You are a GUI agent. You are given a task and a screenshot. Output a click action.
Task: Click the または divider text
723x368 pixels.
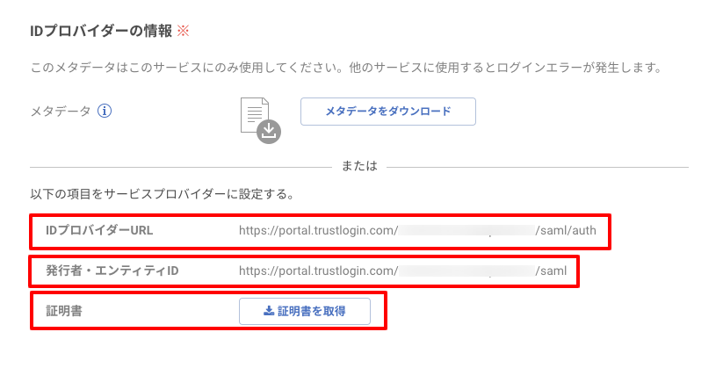tap(359, 166)
